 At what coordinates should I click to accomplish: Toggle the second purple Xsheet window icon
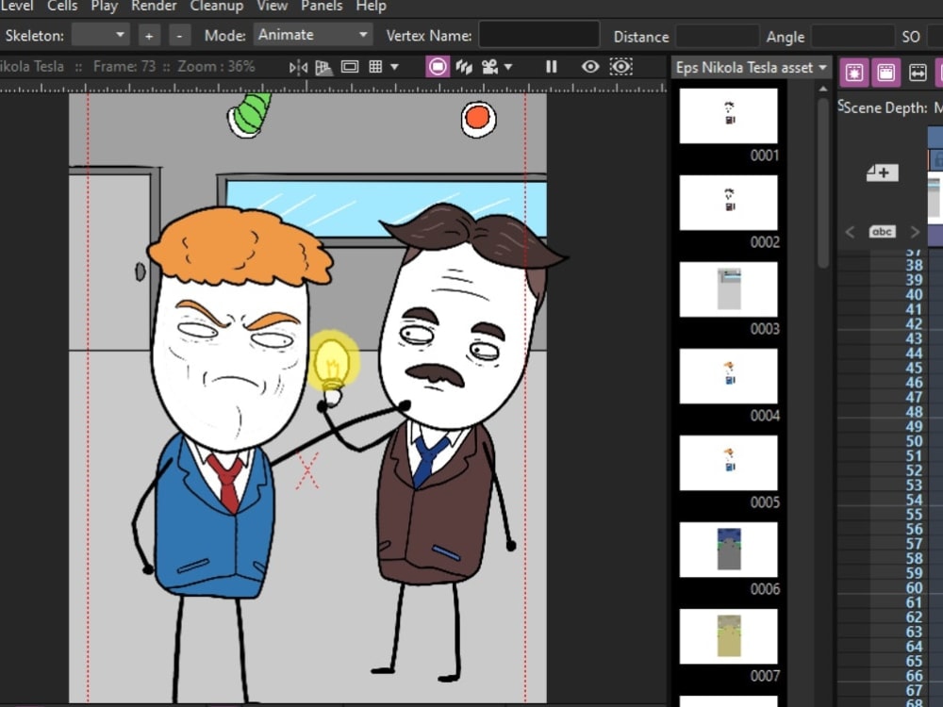click(885, 73)
